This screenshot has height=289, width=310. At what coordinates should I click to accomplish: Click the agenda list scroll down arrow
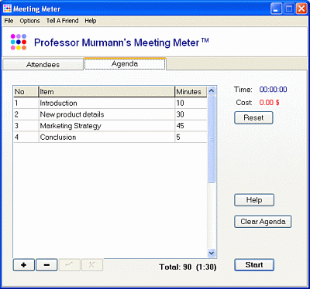tap(212, 253)
